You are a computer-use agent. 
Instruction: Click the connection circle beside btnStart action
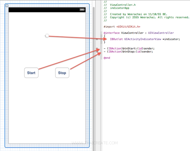(97, 48)
